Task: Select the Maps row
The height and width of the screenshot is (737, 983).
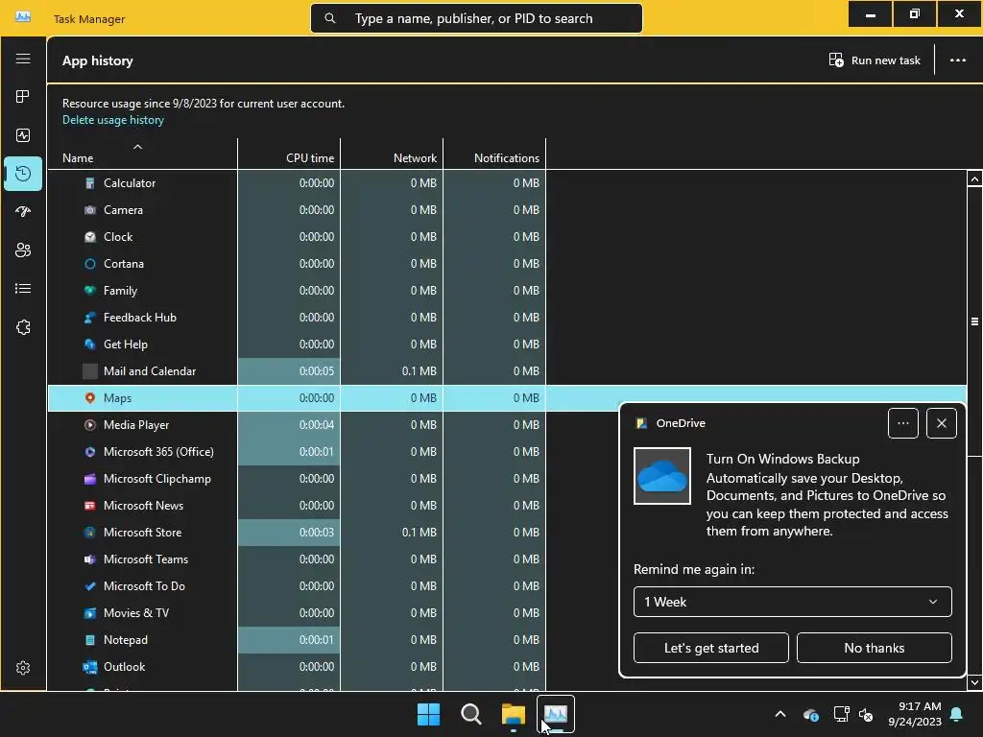Action: pos(507,398)
